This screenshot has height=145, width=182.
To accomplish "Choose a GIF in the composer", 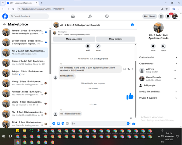I will pyautogui.click(x=67, y=124).
